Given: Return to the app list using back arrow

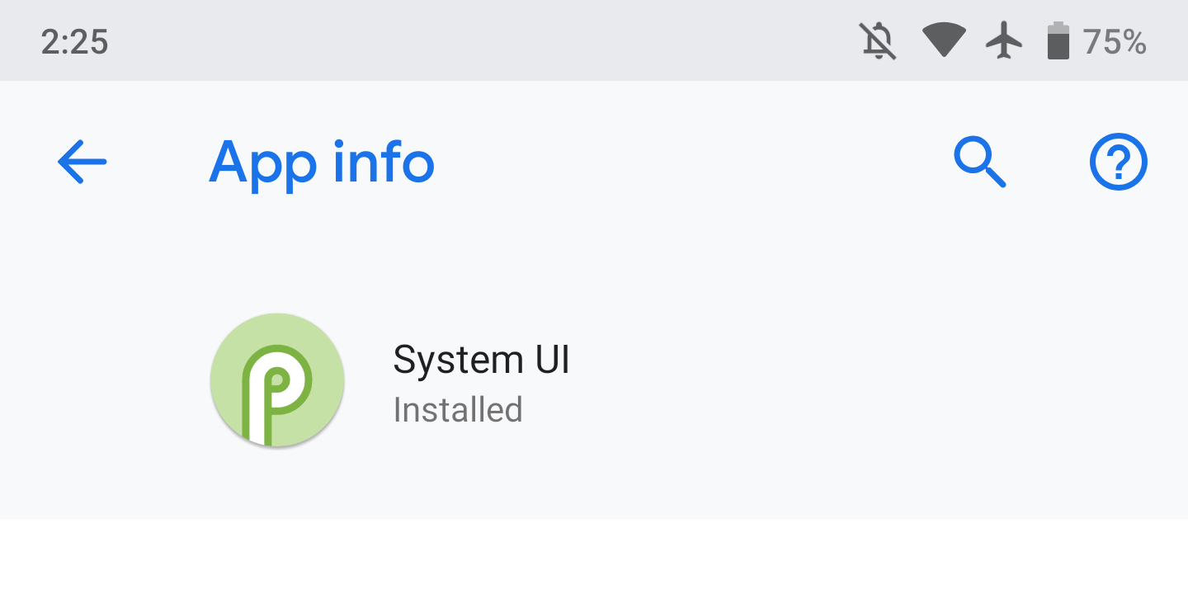Looking at the screenshot, I should coord(81,162).
